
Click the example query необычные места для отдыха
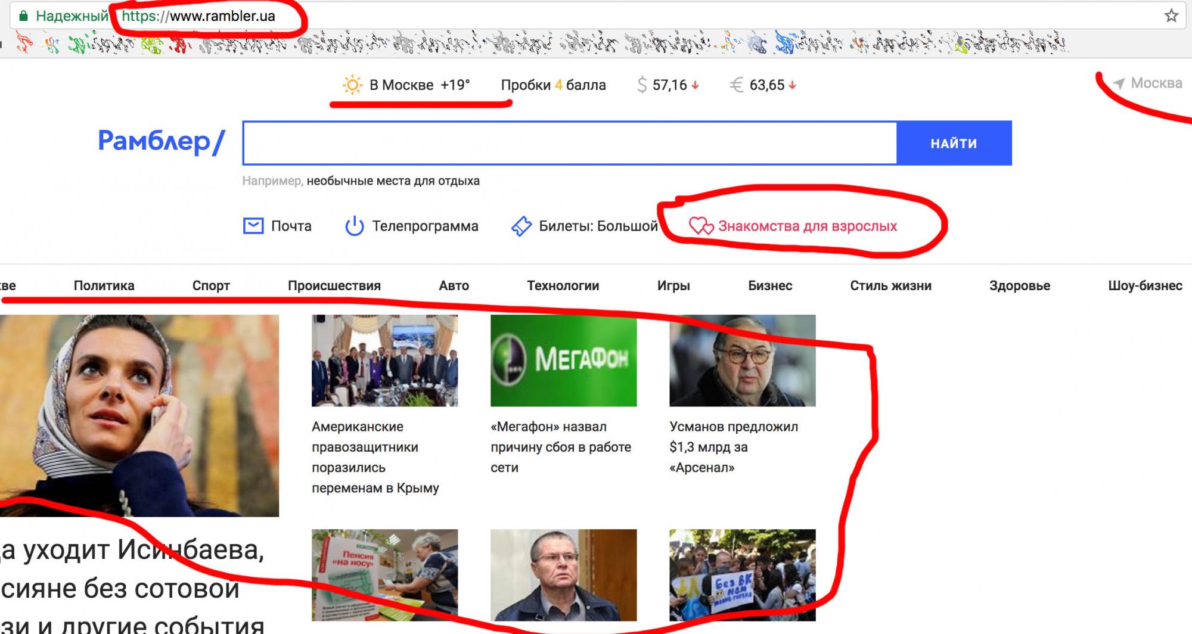click(393, 181)
